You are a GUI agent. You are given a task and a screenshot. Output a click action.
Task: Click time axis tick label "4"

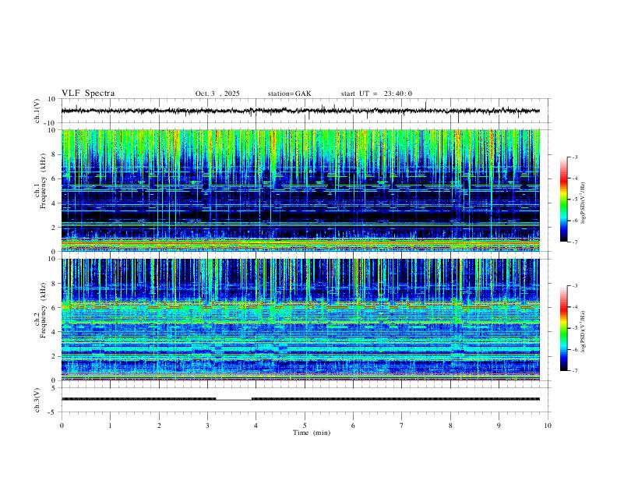(256, 426)
